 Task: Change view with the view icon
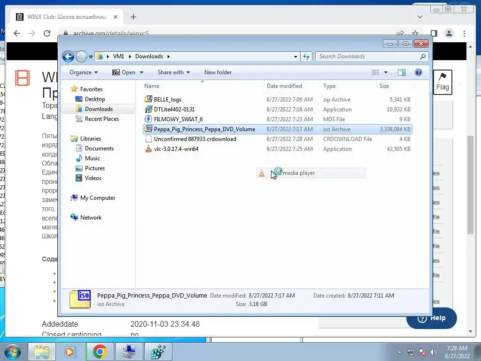click(x=375, y=72)
